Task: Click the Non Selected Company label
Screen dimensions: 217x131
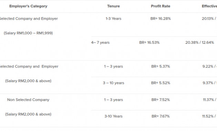Action: click(x=28, y=100)
